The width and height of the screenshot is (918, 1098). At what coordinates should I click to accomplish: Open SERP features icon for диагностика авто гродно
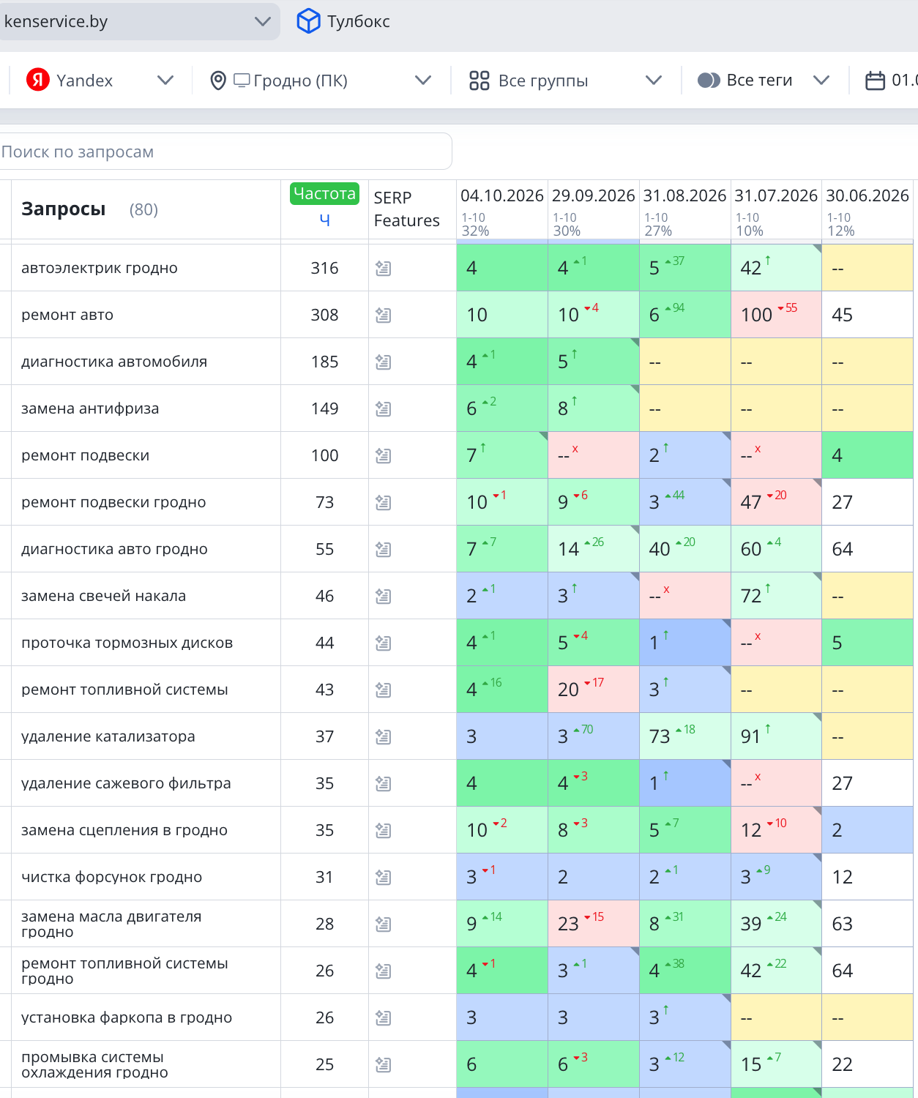[x=383, y=550]
